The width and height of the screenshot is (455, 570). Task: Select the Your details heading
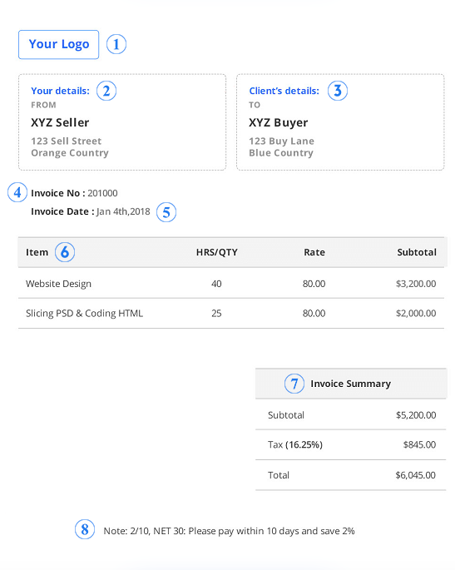tap(61, 91)
